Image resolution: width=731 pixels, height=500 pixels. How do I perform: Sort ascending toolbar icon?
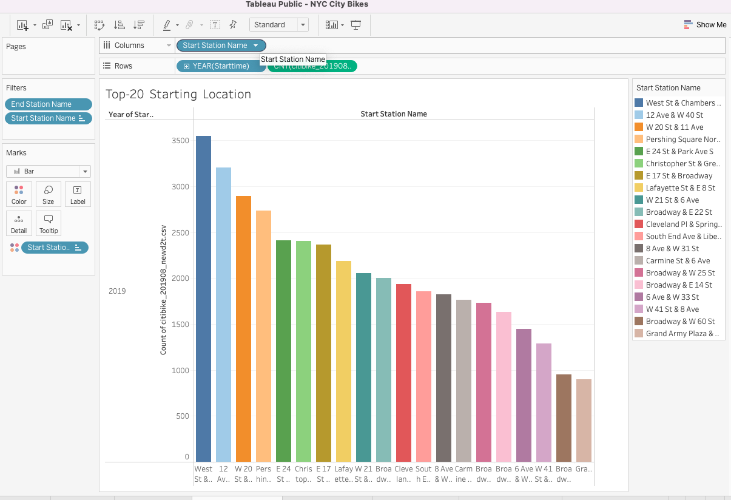(x=120, y=25)
